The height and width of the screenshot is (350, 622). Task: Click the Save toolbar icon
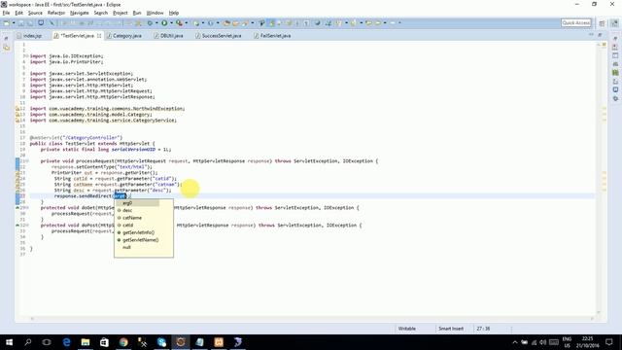[x=21, y=23]
